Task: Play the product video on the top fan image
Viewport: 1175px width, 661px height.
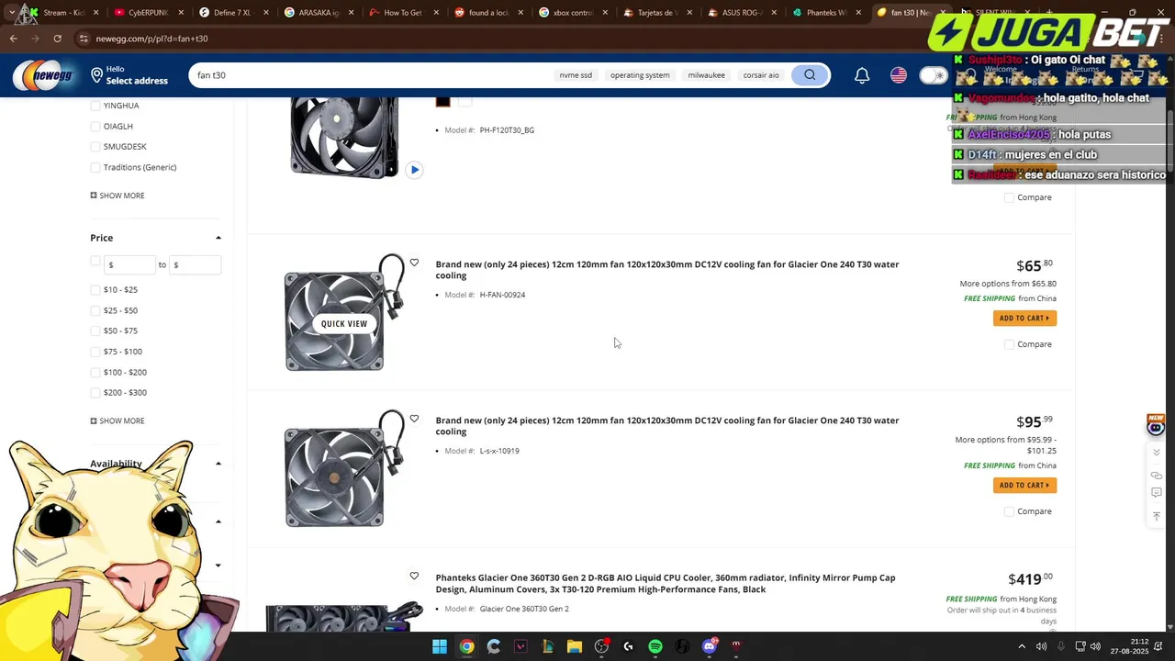Action: point(414,170)
